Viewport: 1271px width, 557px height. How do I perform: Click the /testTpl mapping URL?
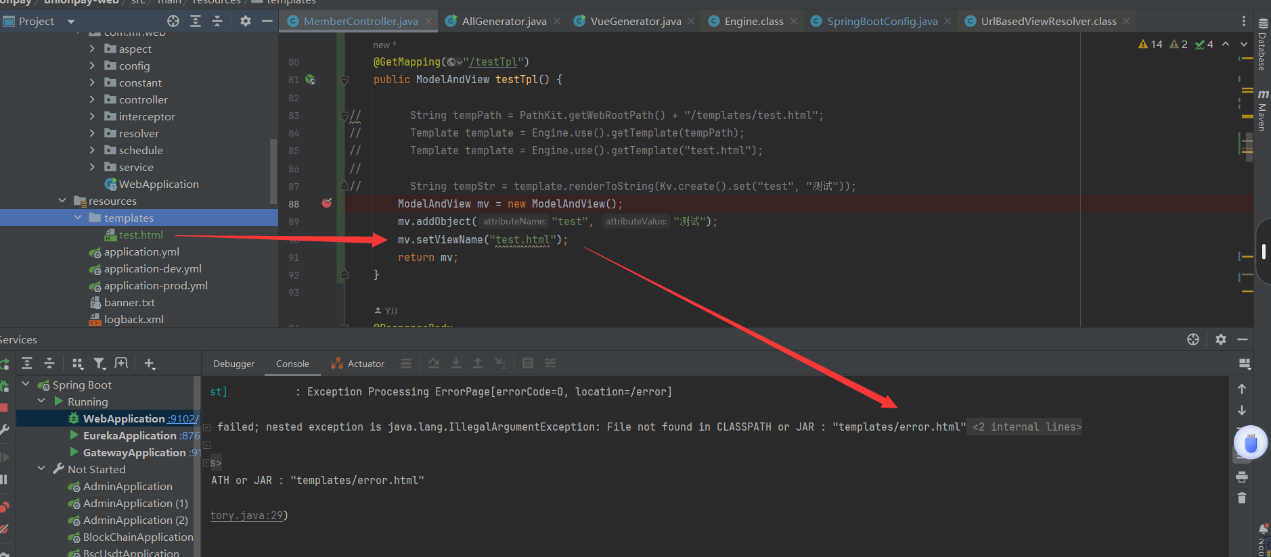coord(493,62)
